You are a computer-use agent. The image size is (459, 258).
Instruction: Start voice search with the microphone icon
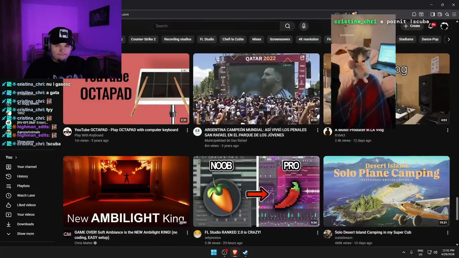(x=304, y=26)
